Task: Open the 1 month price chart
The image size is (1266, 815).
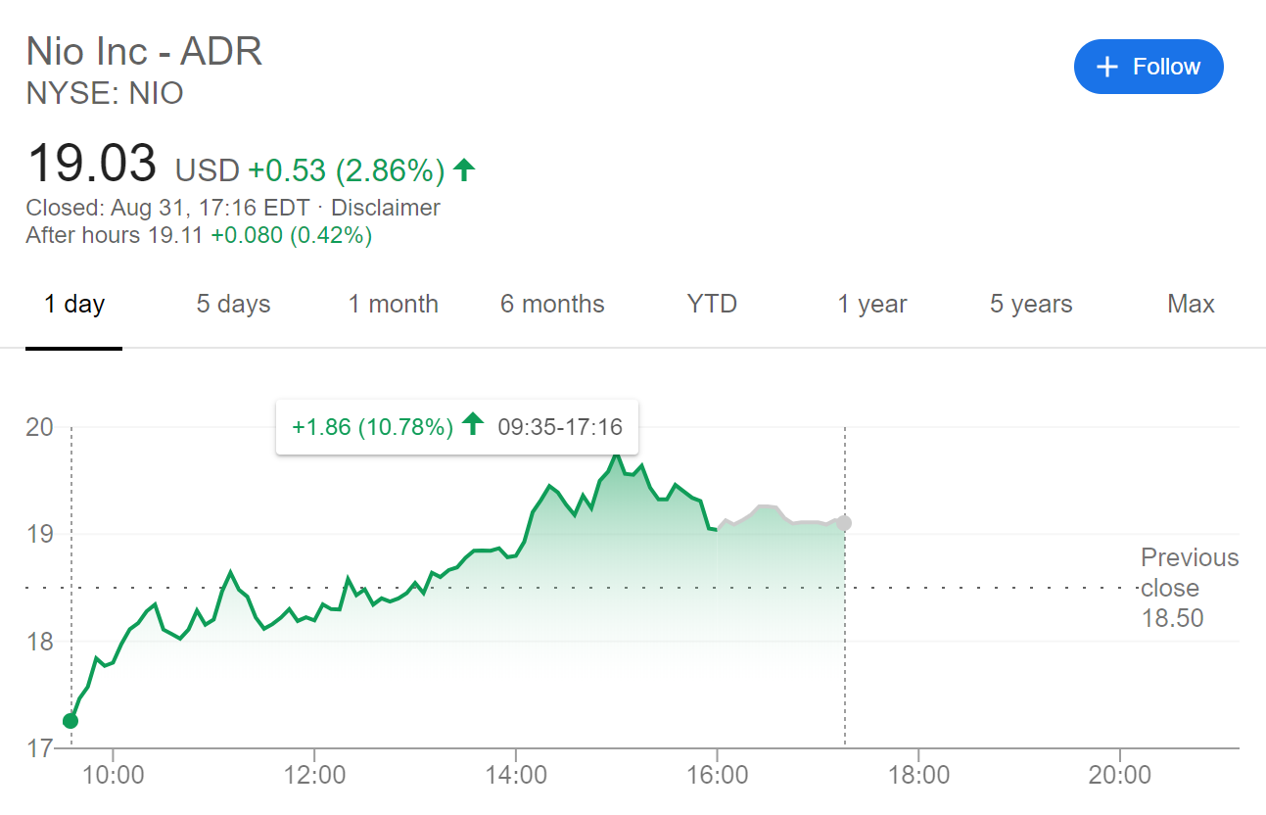Action: click(x=393, y=304)
